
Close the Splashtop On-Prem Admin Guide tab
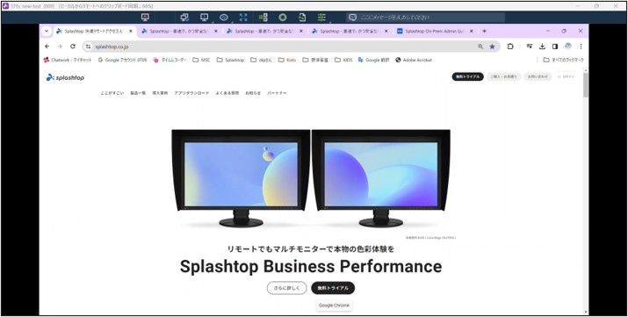472,31
